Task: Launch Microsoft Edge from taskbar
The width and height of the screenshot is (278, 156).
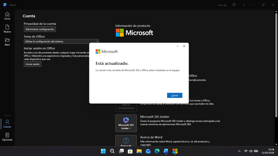Action: point(157,151)
